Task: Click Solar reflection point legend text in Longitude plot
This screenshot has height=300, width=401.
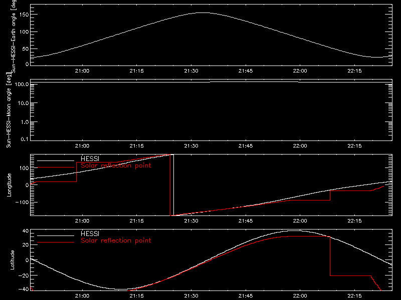Action: click(x=116, y=165)
